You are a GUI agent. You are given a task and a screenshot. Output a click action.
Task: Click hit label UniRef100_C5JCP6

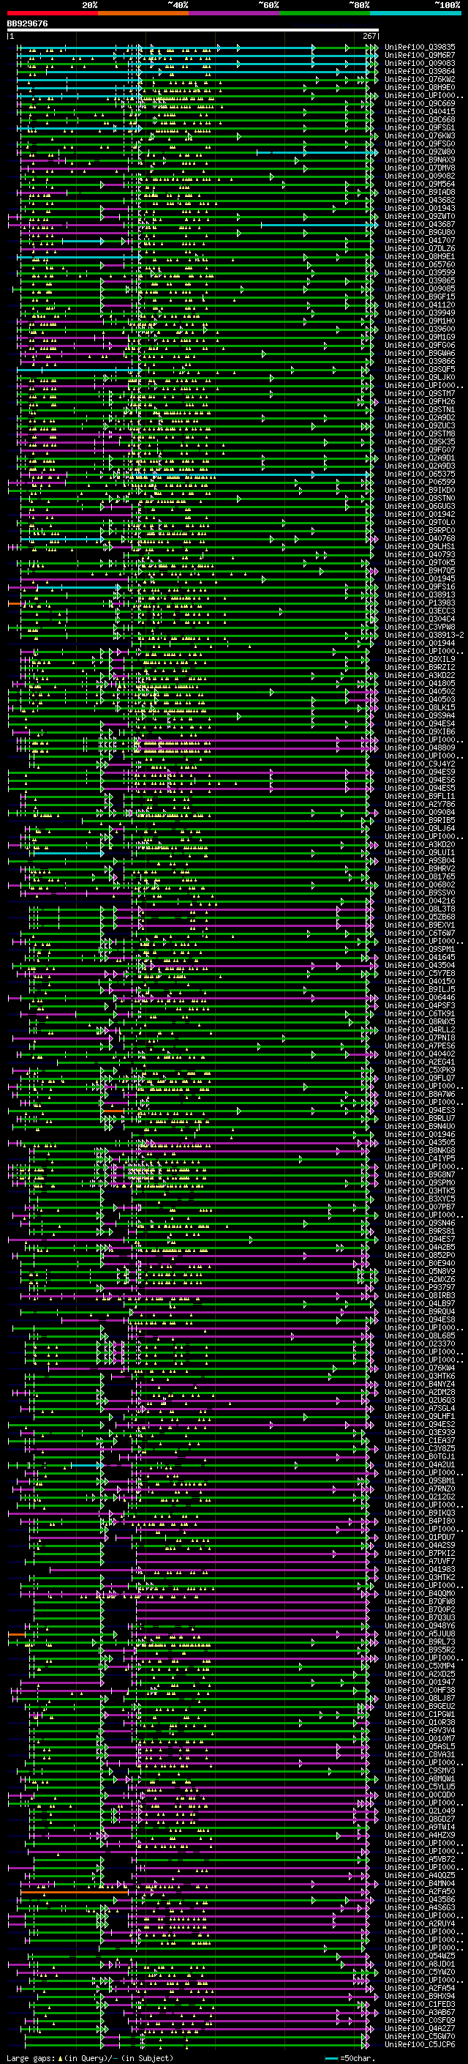[x=420, y=2045]
